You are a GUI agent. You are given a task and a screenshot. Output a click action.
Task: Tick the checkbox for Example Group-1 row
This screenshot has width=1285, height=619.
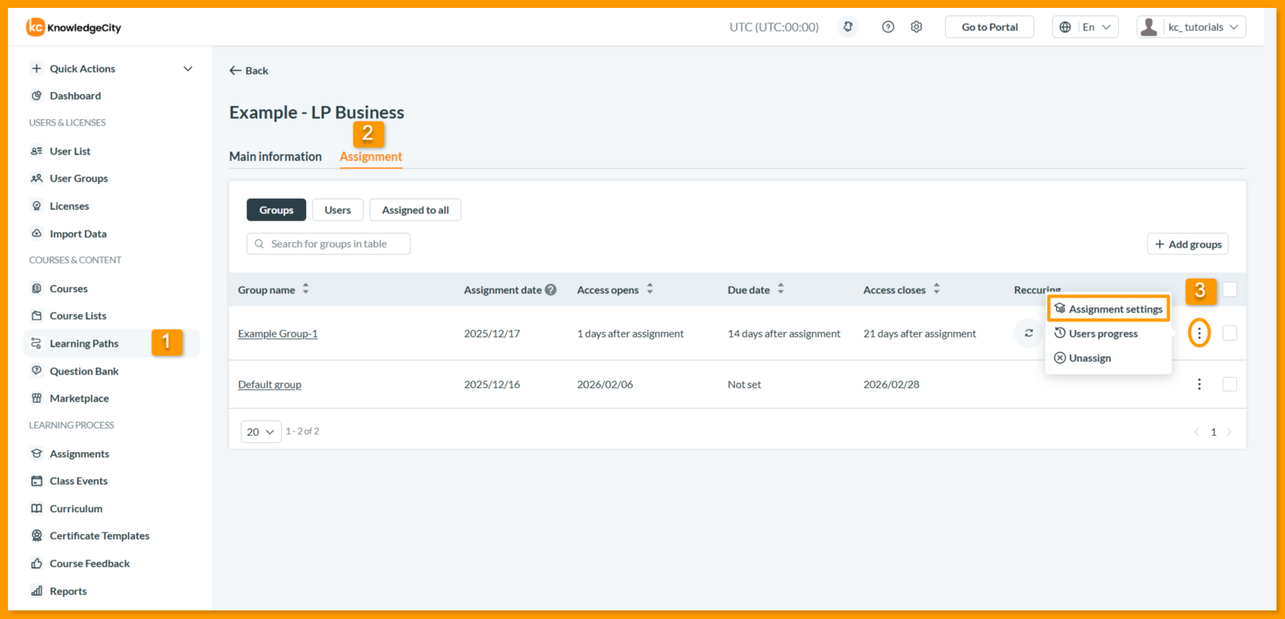(1230, 333)
